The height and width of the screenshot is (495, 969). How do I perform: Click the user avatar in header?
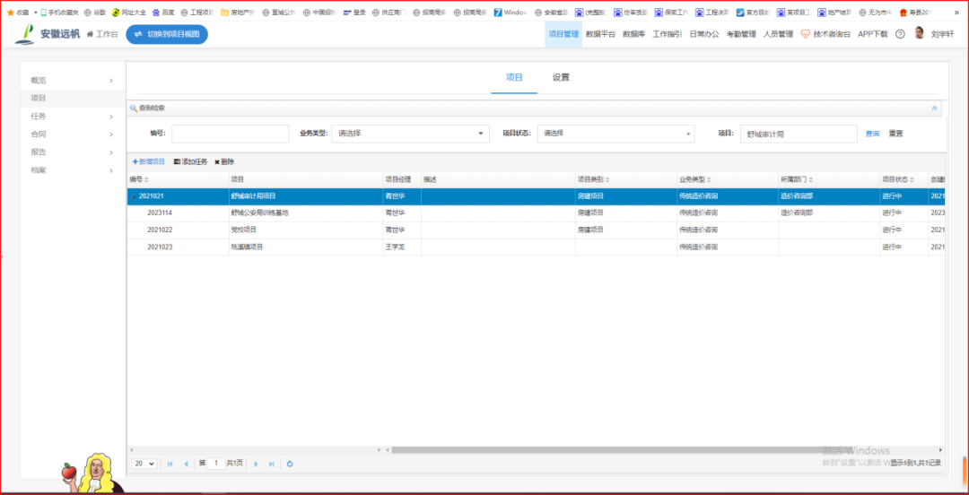(920, 33)
